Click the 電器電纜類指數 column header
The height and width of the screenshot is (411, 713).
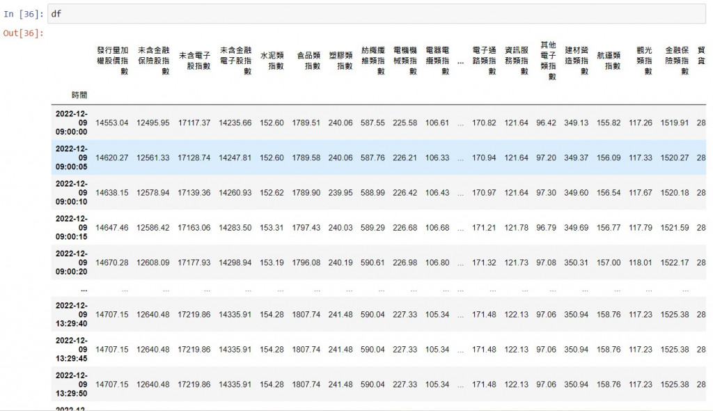pos(437,61)
